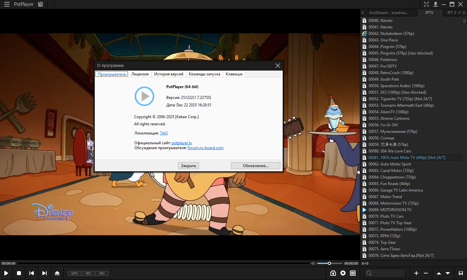Enter fullscreen with the expand arrows icon
The width and height of the screenshot is (467, 280).
(x=426, y=4)
